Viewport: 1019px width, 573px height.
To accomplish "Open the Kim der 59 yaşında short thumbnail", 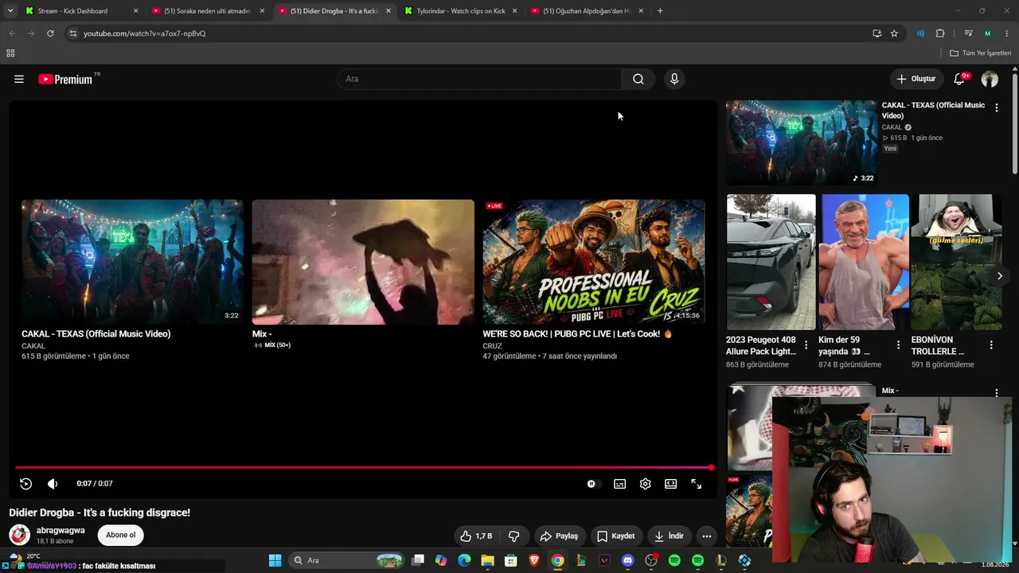I will (864, 262).
